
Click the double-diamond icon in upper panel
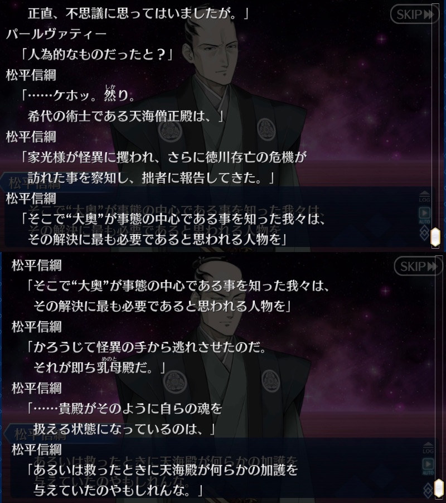point(424,233)
